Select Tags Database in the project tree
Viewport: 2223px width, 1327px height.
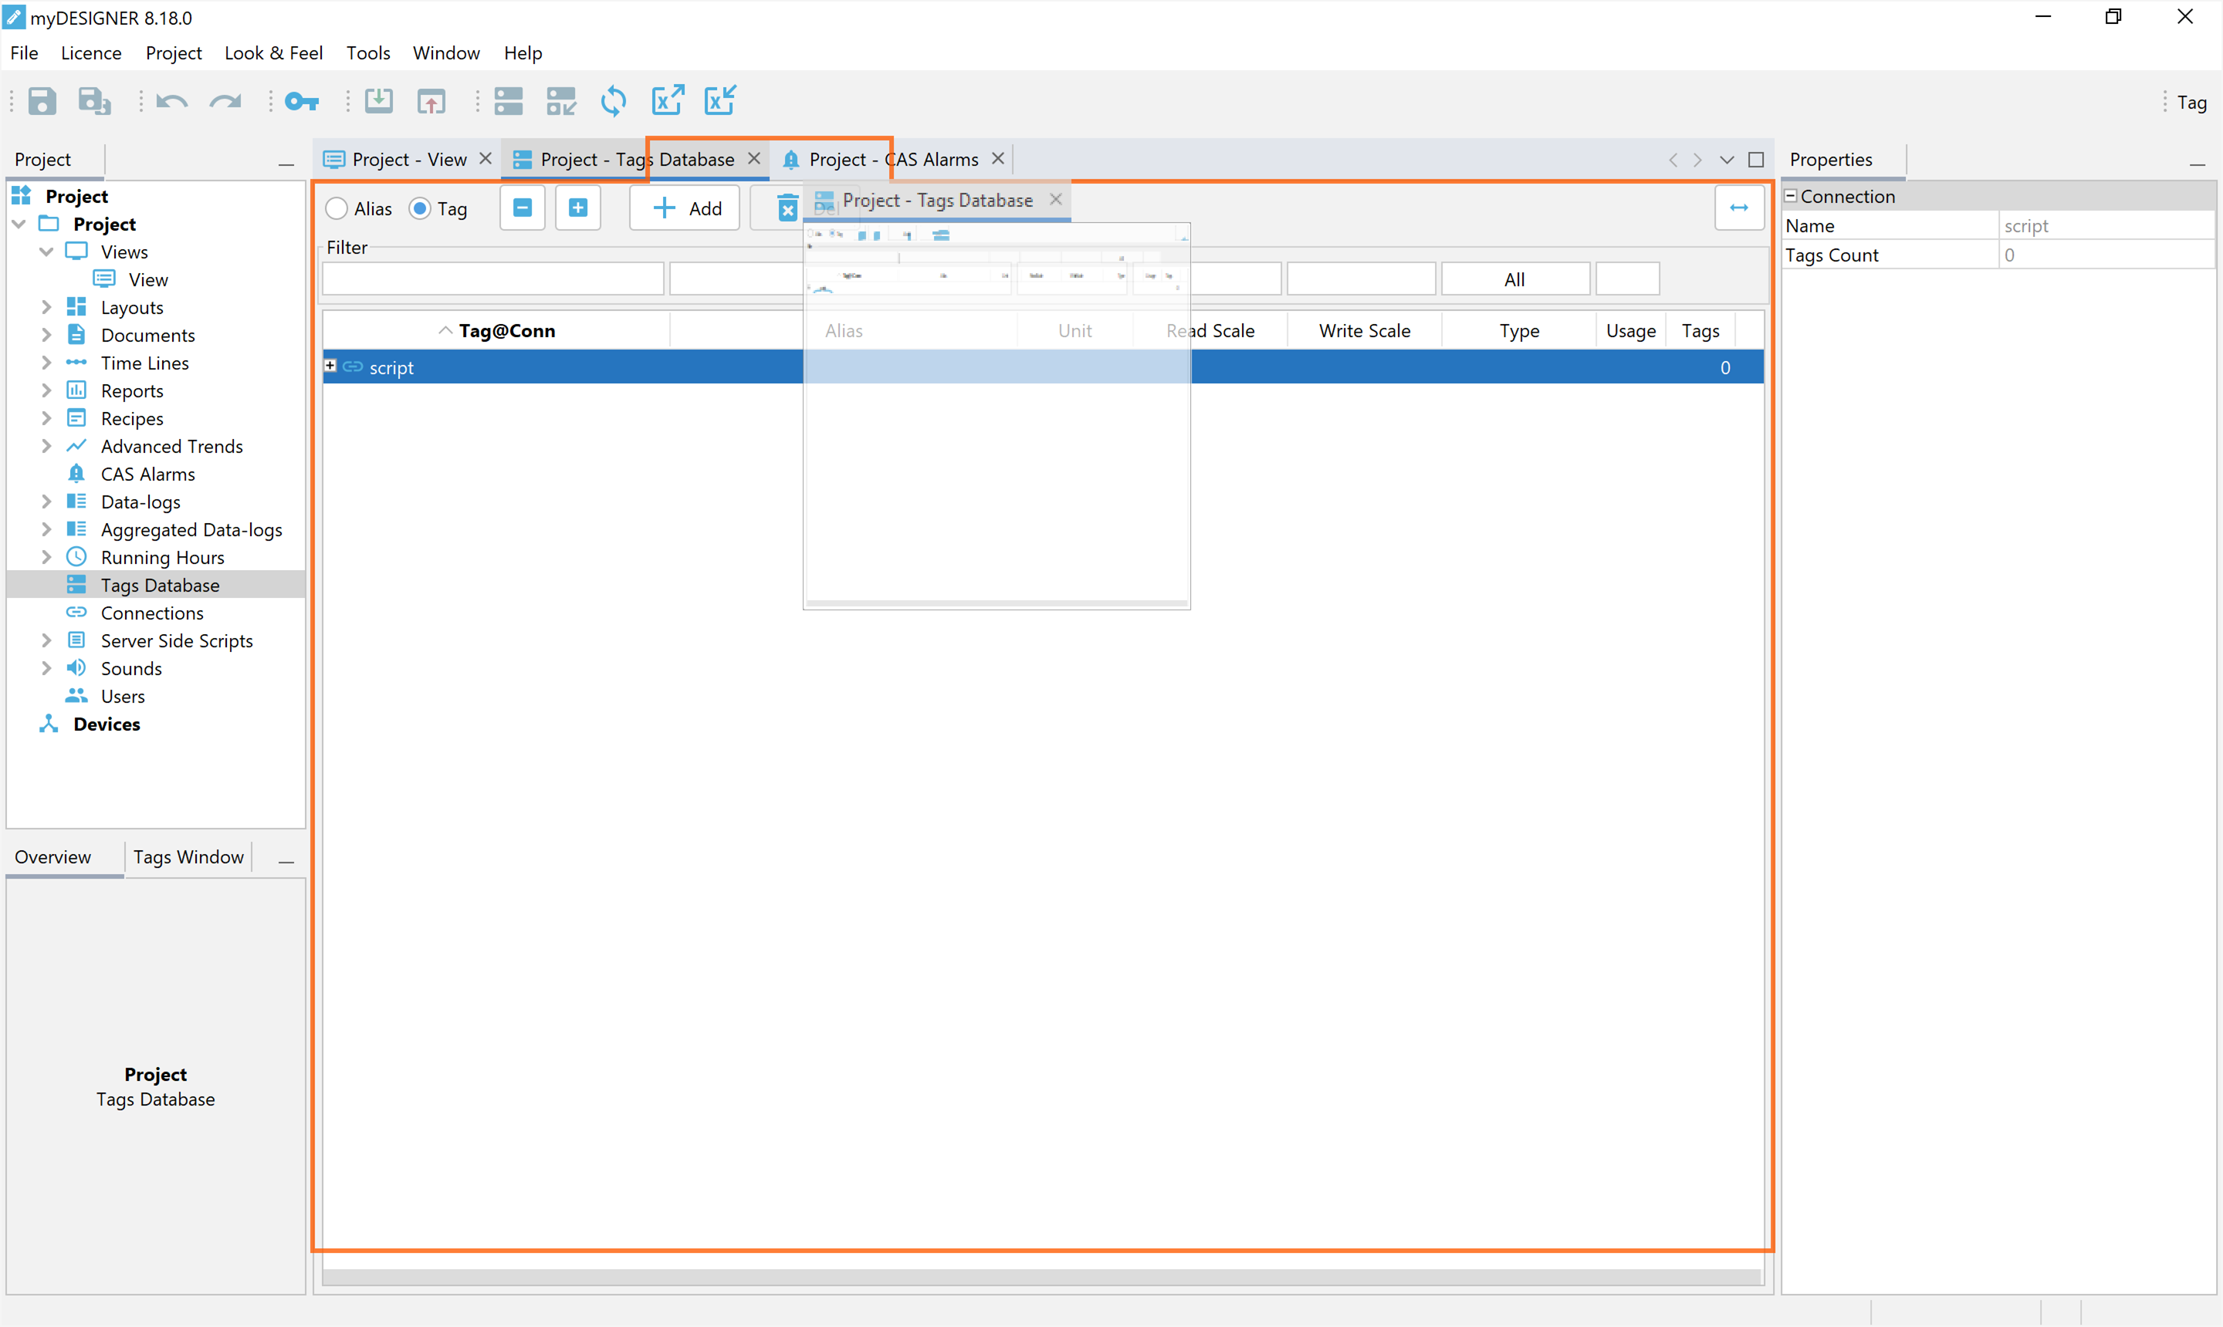click(x=160, y=585)
